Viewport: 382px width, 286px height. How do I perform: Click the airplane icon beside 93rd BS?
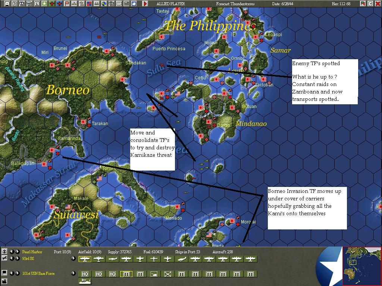point(4,258)
